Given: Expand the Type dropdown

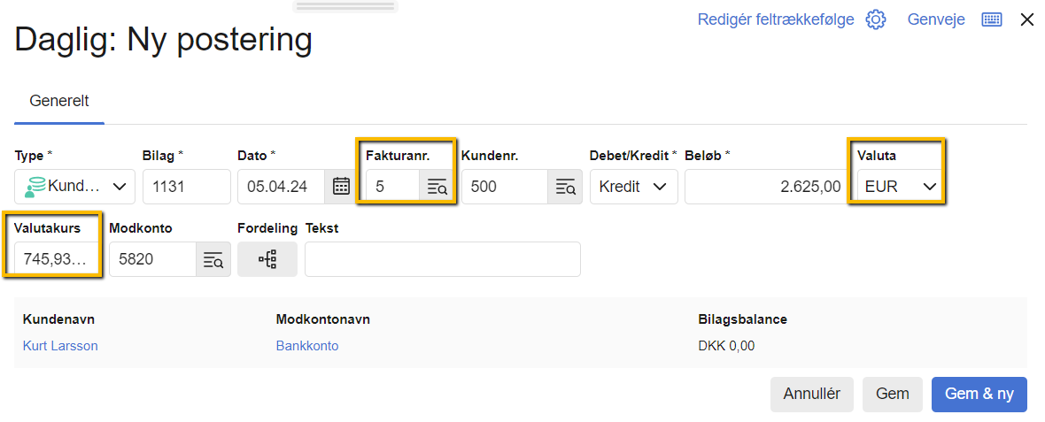Looking at the screenshot, I should coord(75,187).
